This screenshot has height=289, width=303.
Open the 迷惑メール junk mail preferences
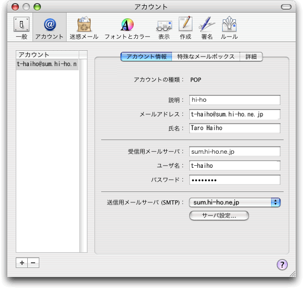(x=84, y=28)
